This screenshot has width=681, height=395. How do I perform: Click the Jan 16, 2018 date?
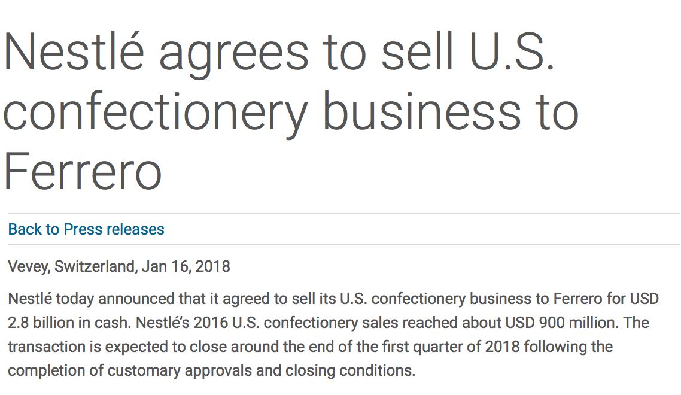tap(186, 266)
